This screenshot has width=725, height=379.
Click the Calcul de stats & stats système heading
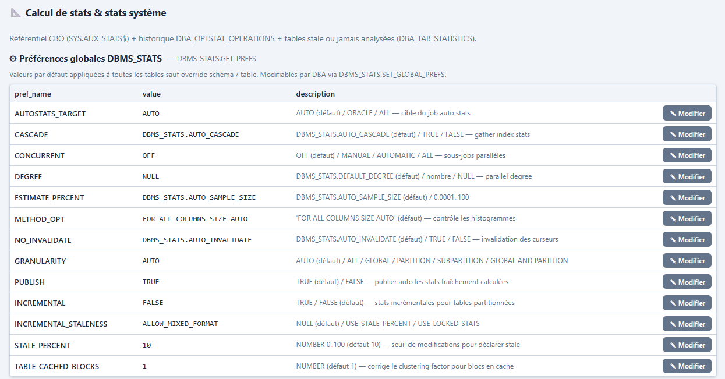96,13
